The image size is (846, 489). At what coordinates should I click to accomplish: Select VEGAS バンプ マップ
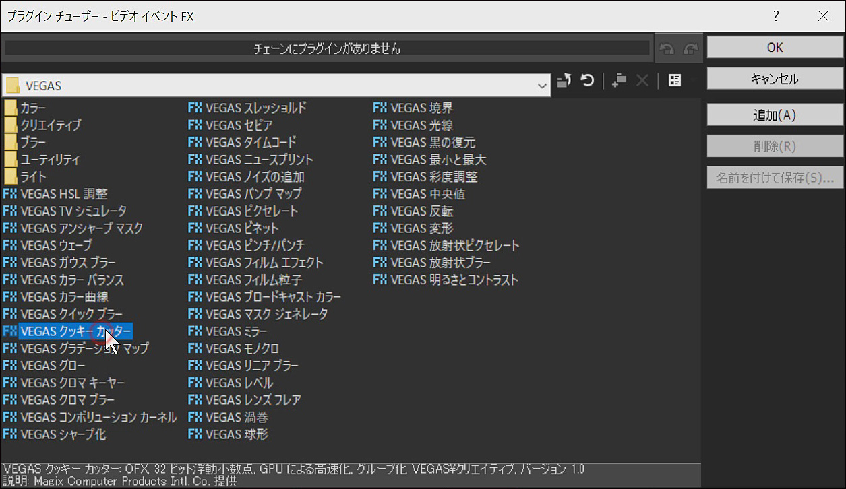[245, 194]
